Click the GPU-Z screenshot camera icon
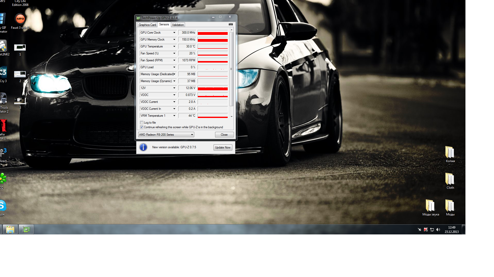The width and height of the screenshot is (494, 277). pos(231,24)
